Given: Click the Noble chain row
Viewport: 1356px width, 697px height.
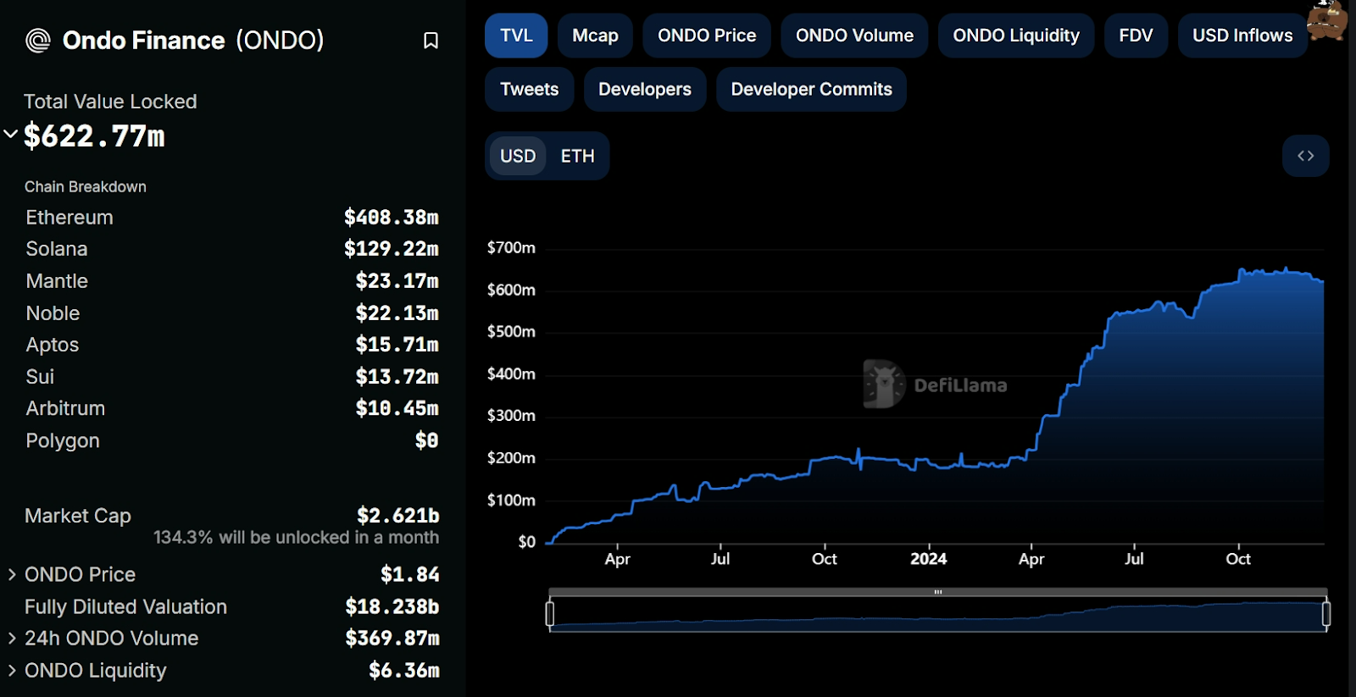Looking at the screenshot, I should point(232,313).
